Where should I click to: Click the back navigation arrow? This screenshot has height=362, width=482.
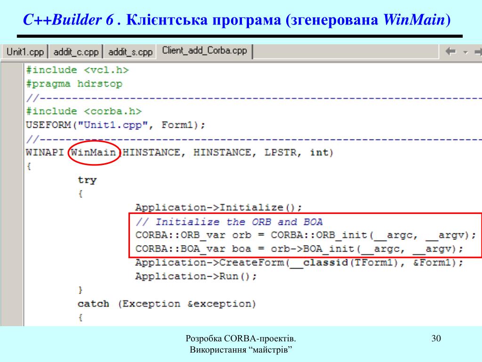(x=450, y=51)
